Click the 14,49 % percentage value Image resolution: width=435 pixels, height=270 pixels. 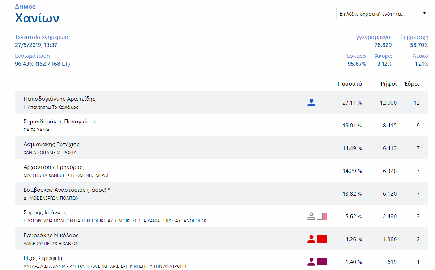352,148
